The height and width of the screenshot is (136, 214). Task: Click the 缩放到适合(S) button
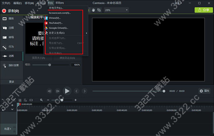pos(67,58)
